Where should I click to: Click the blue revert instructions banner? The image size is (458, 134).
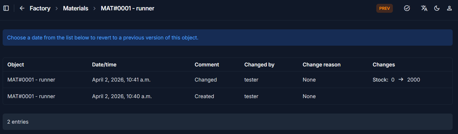click(228, 37)
